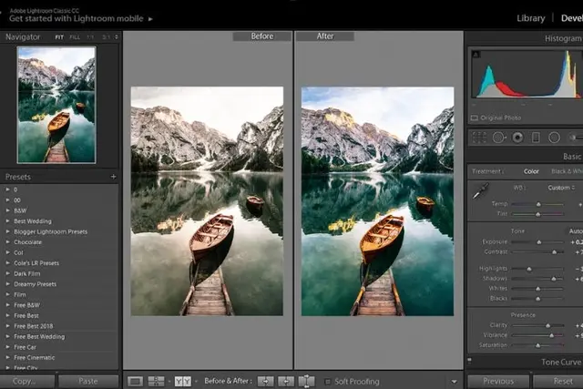Image resolution: width=583 pixels, height=389 pixels.
Task: Toggle shadow clipping indicator in histogram
Action: 476,55
